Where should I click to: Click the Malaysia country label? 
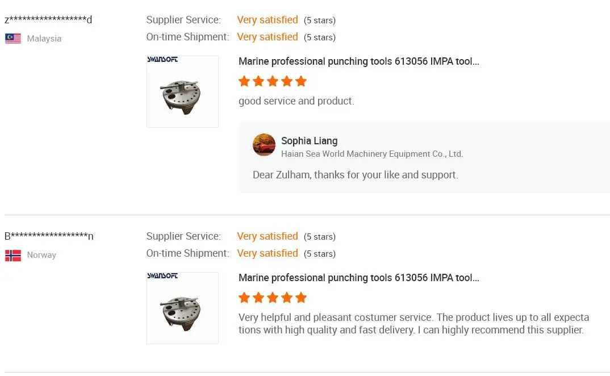pyautogui.click(x=44, y=39)
